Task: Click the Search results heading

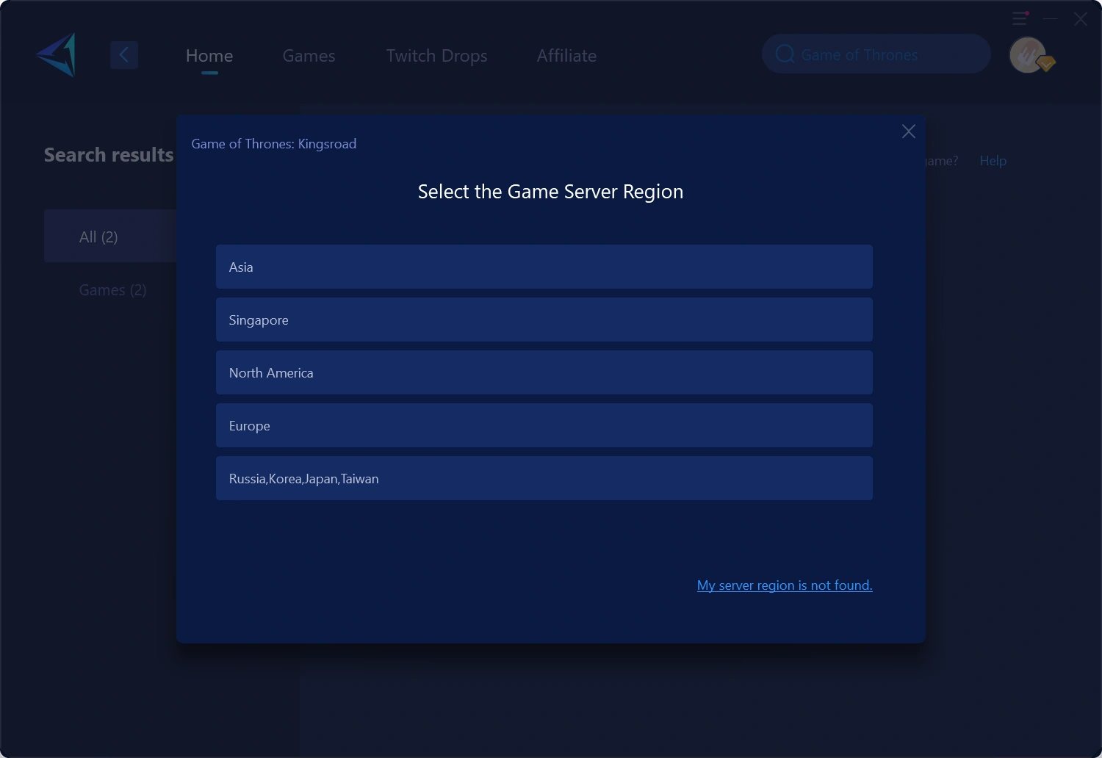Action: (109, 155)
